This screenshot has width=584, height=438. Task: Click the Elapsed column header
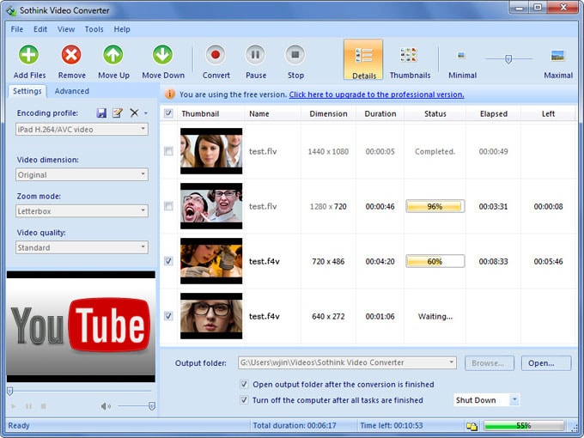[x=494, y=113]
